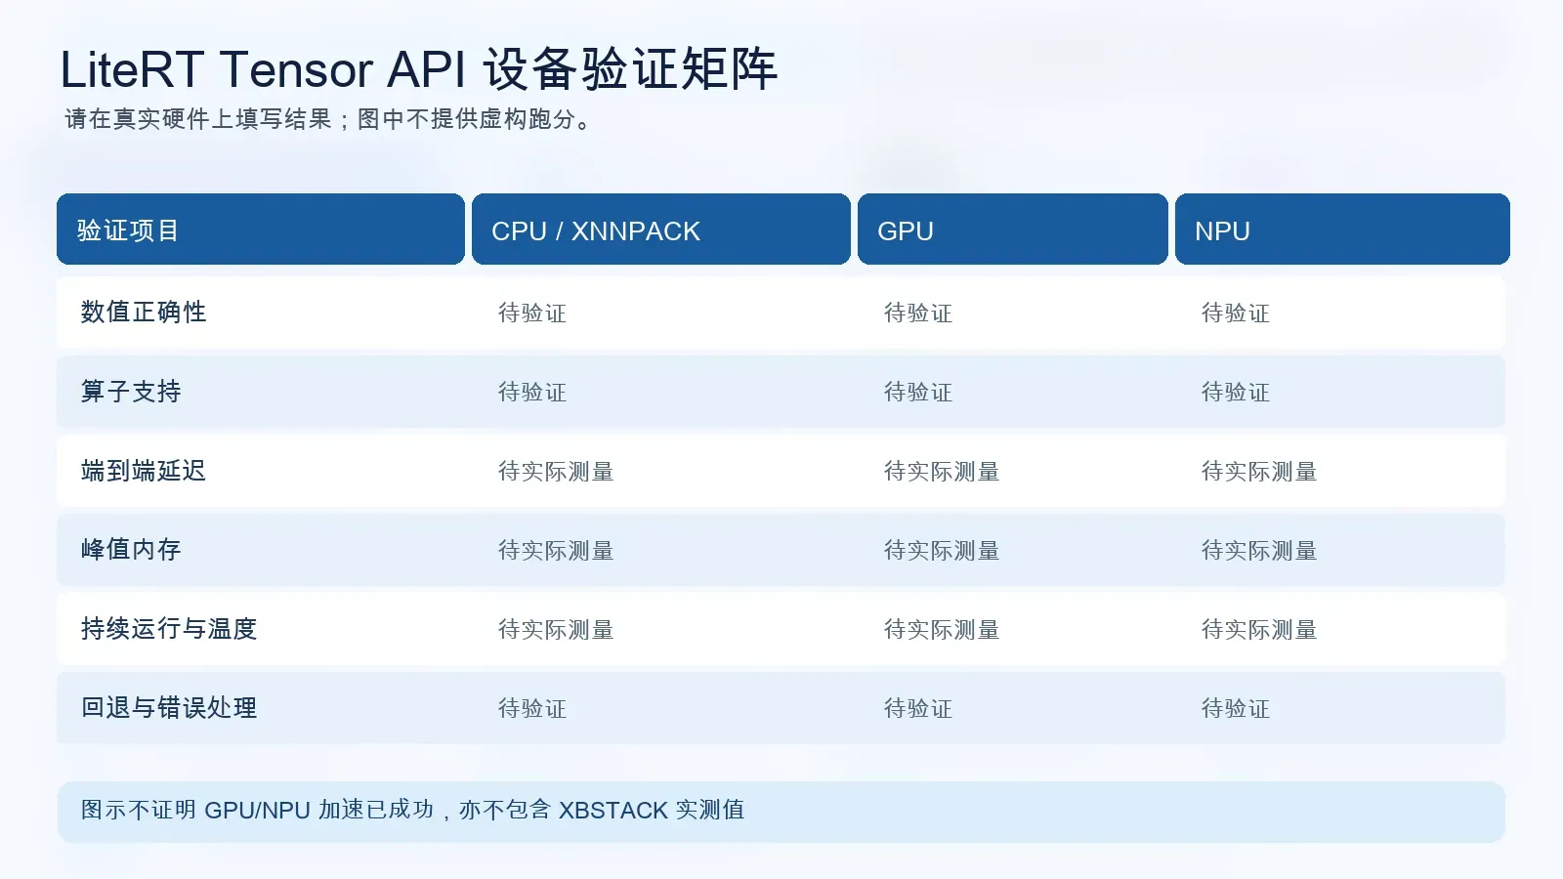Image resolution: width=1563 pixels, height=879 pixels.
Task: Click the 算子支持 row label
Action: 131,392
